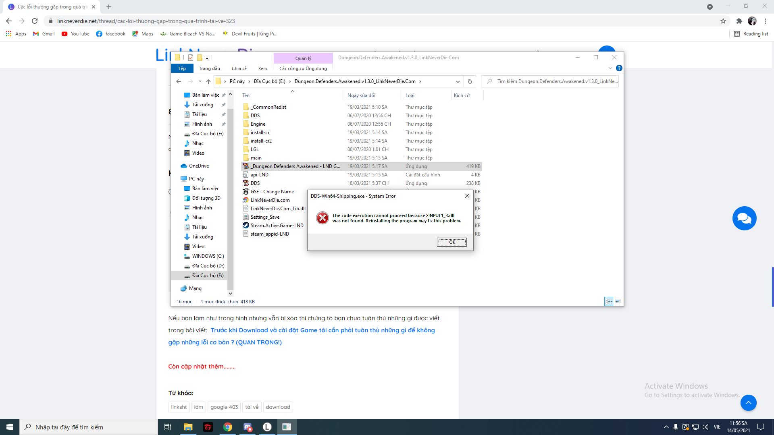The image size is (774, 435).
Task: Select the Steam.Active.Game-LND file
Action: (277, 225)
